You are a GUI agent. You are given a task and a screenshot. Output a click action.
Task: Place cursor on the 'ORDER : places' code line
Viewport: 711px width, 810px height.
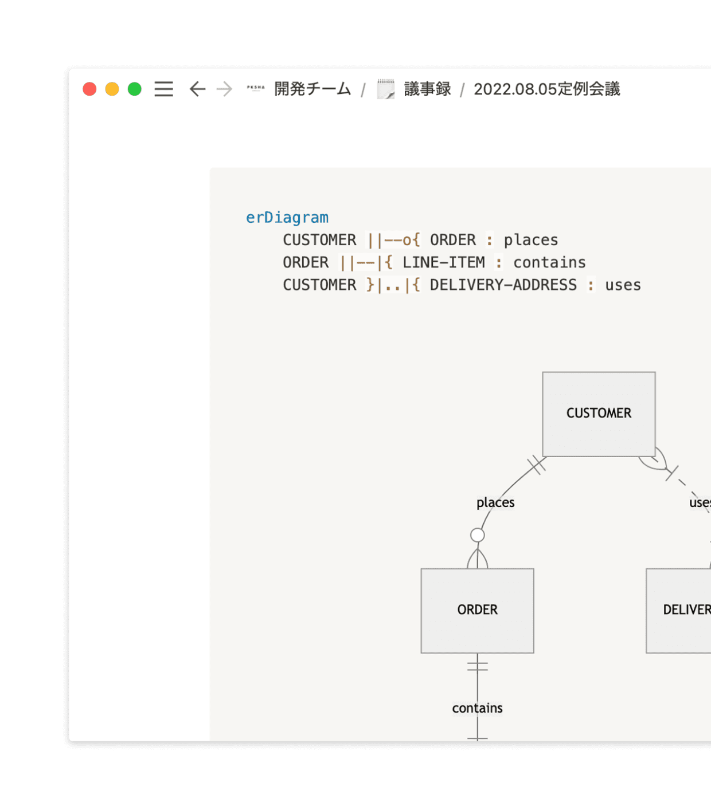pos(420,240)
